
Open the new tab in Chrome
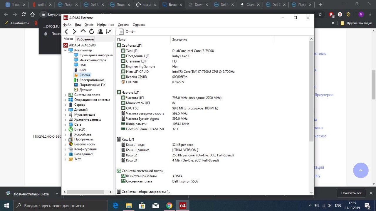320,5
